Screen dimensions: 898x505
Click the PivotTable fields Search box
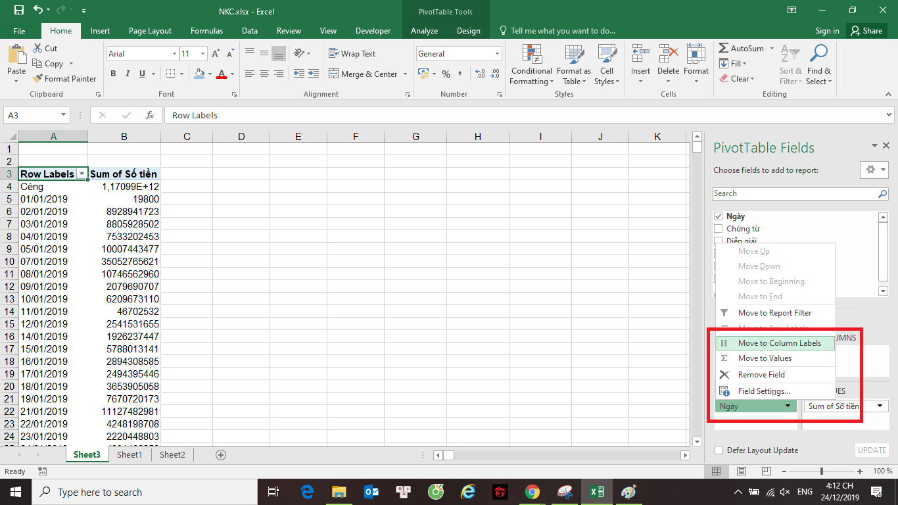point(795,193)
